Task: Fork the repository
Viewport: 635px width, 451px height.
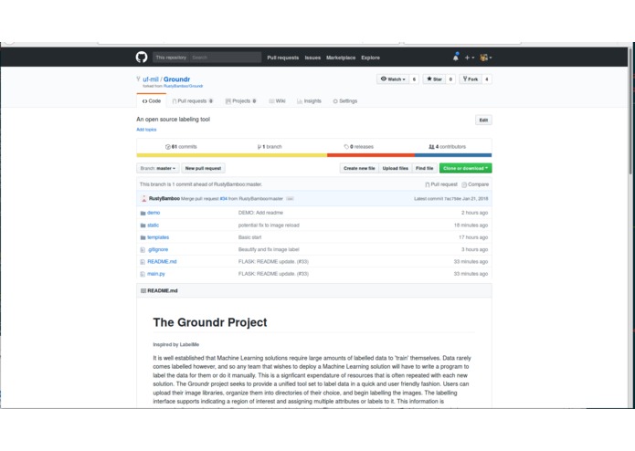Action: point(471,79)
